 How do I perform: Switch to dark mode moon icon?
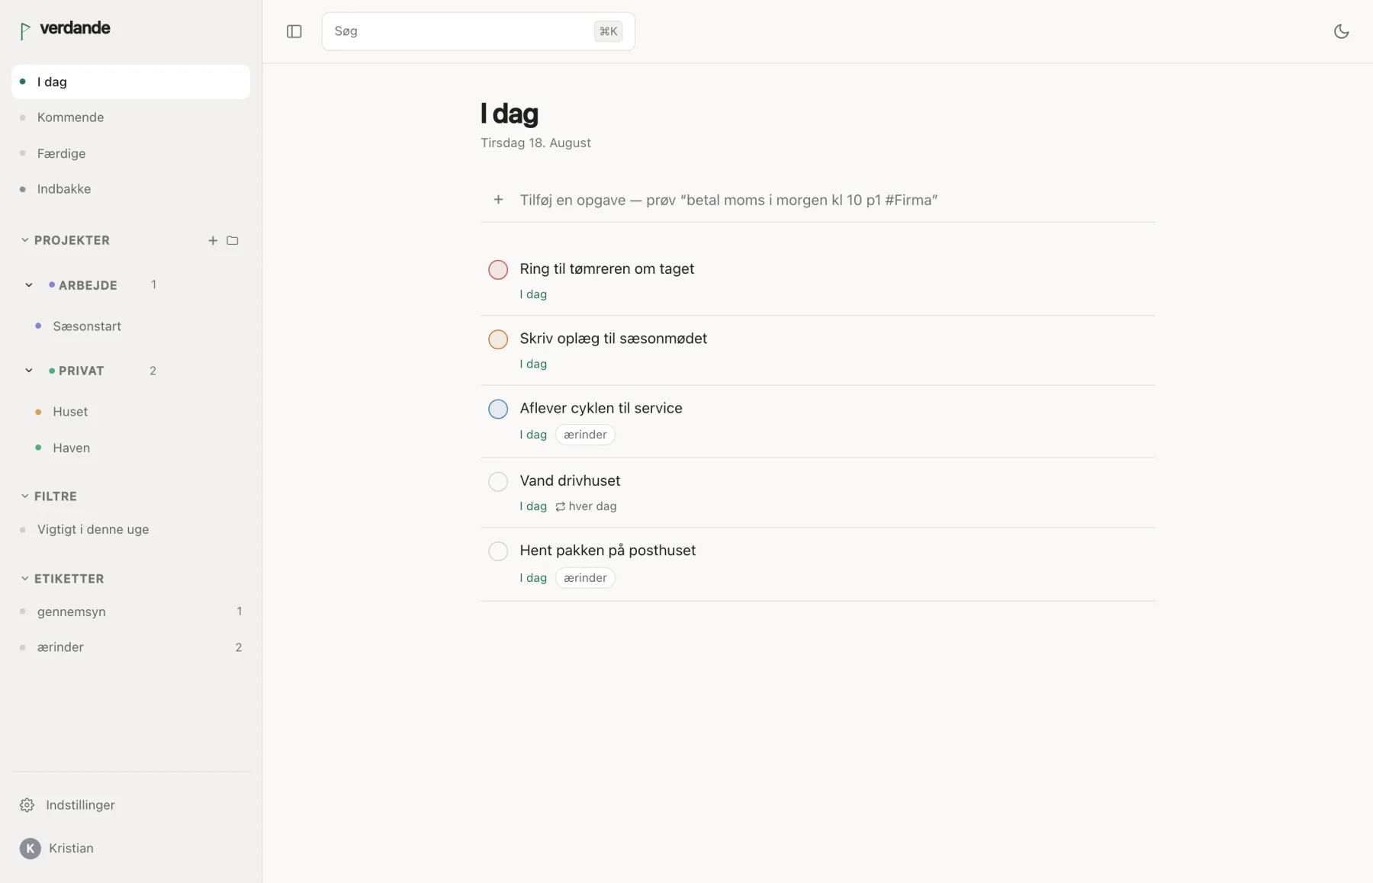coord(1341,31)
